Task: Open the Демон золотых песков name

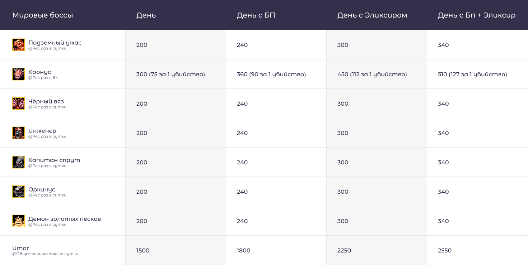Action: [x=65, y=219]
